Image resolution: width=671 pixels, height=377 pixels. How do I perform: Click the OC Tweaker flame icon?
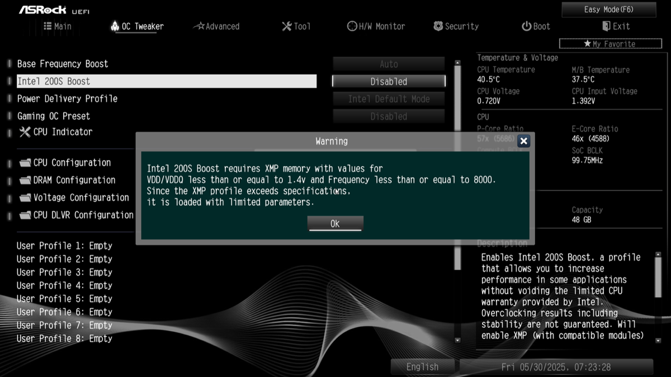click(x=115, y=26)
